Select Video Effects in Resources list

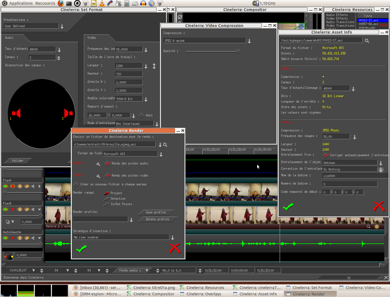pyautogui.click(x=337, y=18)
